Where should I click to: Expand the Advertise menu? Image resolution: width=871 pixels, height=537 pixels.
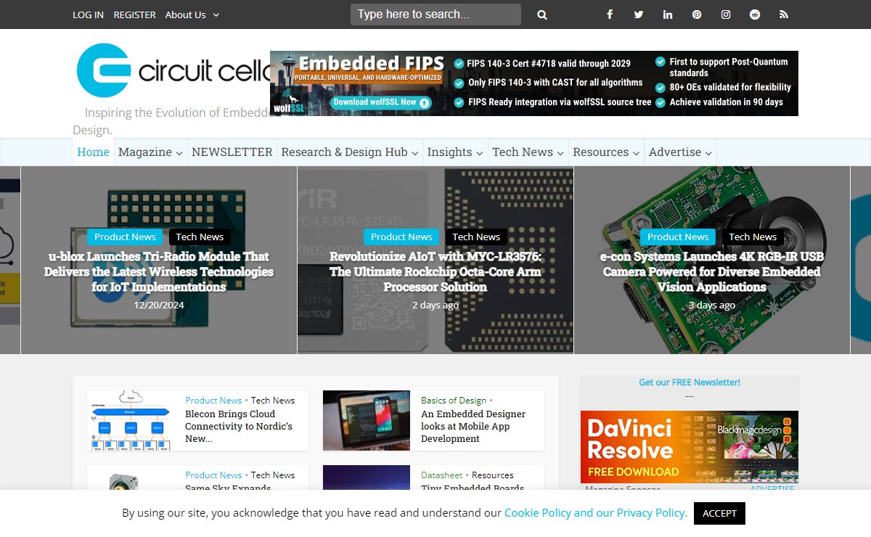pyautogui.click(x=680, y=152)
